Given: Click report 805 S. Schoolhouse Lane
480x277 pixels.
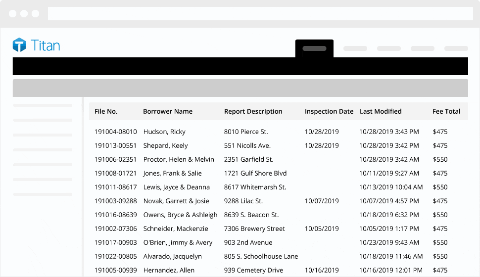Looking at the screenshot, I should point(261,256).
